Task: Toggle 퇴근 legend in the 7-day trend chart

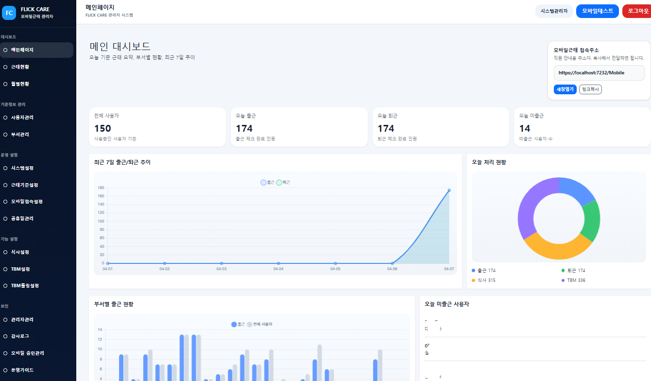Action: tap(283, 182)
